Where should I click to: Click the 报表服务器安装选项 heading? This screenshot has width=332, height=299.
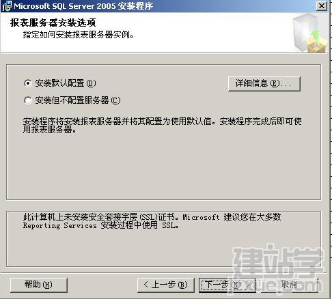pos(53,23)
